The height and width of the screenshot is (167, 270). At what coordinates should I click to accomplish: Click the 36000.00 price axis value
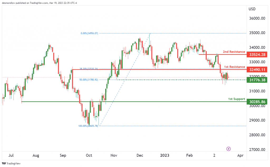tap(257, 18)
